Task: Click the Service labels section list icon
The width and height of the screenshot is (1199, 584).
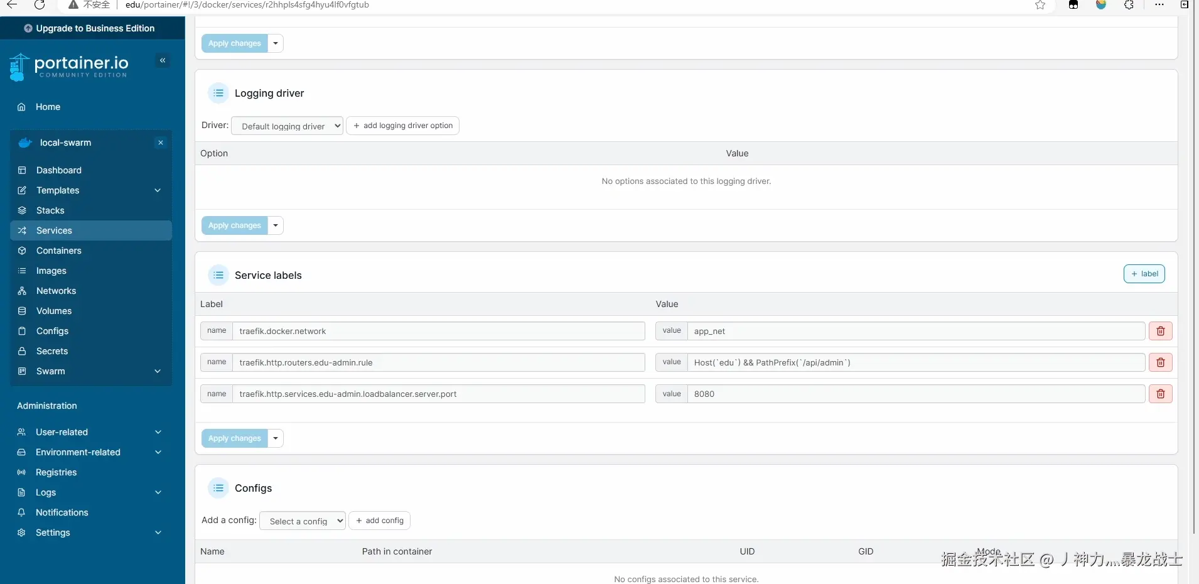Action: (218, 275)
